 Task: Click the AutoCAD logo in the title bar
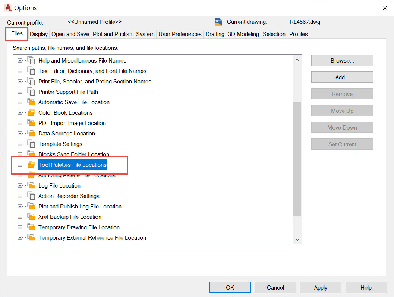pyautogui.click(x=8, y=7)
